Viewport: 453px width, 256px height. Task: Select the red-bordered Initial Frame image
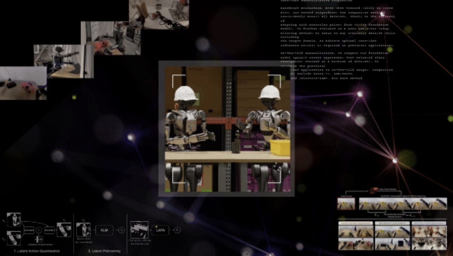tap(346, 204)
